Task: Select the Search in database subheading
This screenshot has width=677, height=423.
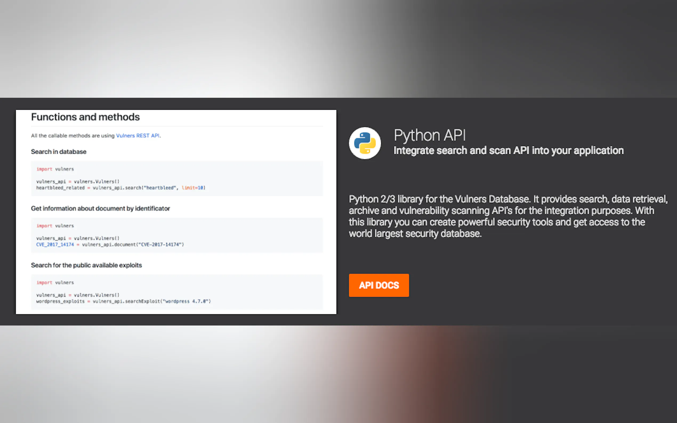Action: tap(58, 152)
